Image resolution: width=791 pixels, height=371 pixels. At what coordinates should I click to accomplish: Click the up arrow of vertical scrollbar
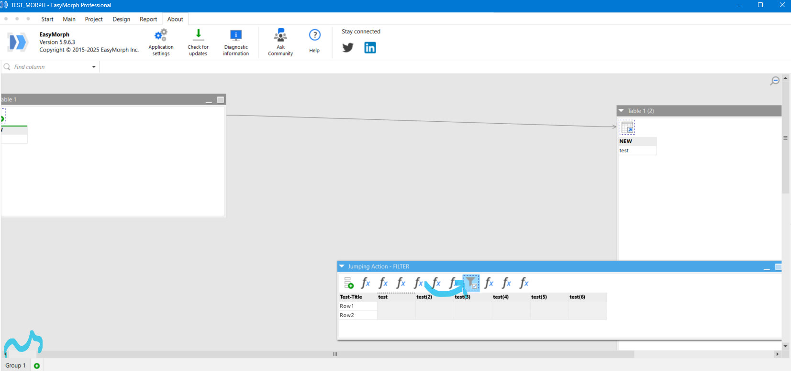[785, 78]
